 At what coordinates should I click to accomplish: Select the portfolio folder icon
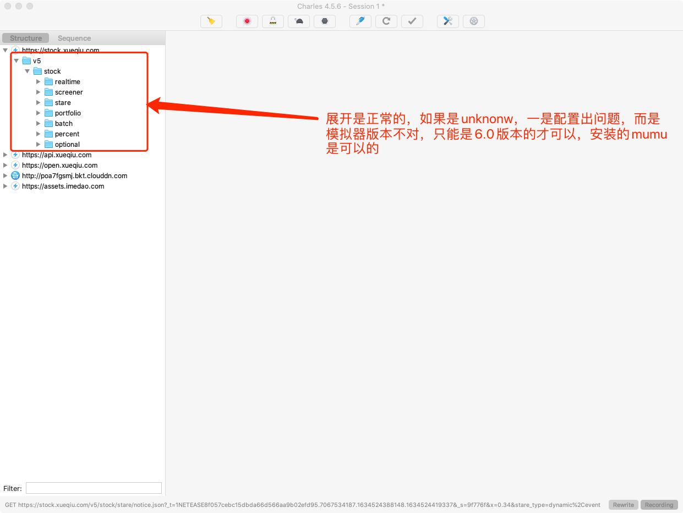point(48,113)
